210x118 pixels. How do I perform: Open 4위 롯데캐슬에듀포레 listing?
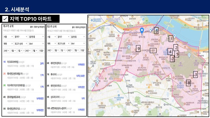(x=23, y=99)
